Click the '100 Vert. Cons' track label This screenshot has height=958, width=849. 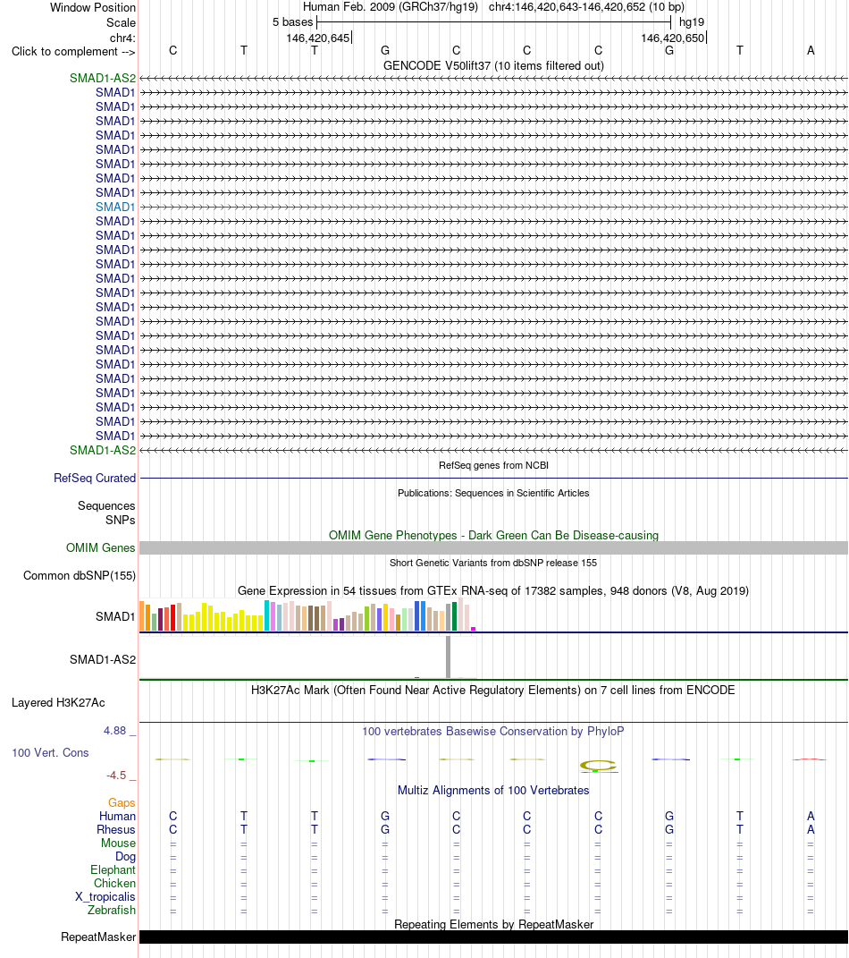pos(50,753)
